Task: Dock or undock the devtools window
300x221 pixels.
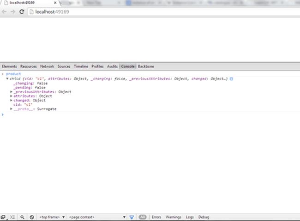Action: [3, 217]
